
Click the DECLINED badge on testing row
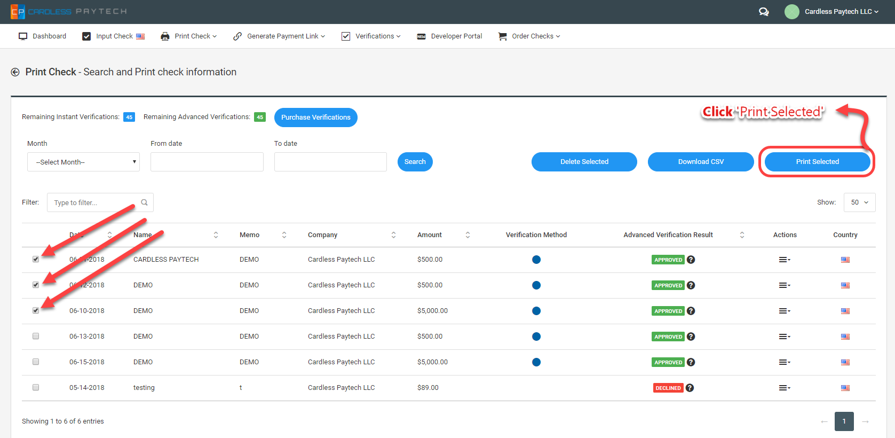pyautogui.click(x=668, y=388)
